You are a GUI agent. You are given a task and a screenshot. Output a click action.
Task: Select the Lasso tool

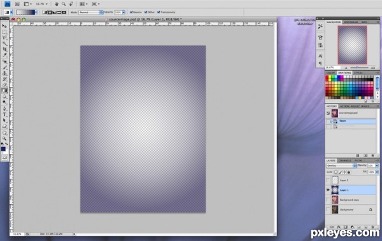pos(4,38)
